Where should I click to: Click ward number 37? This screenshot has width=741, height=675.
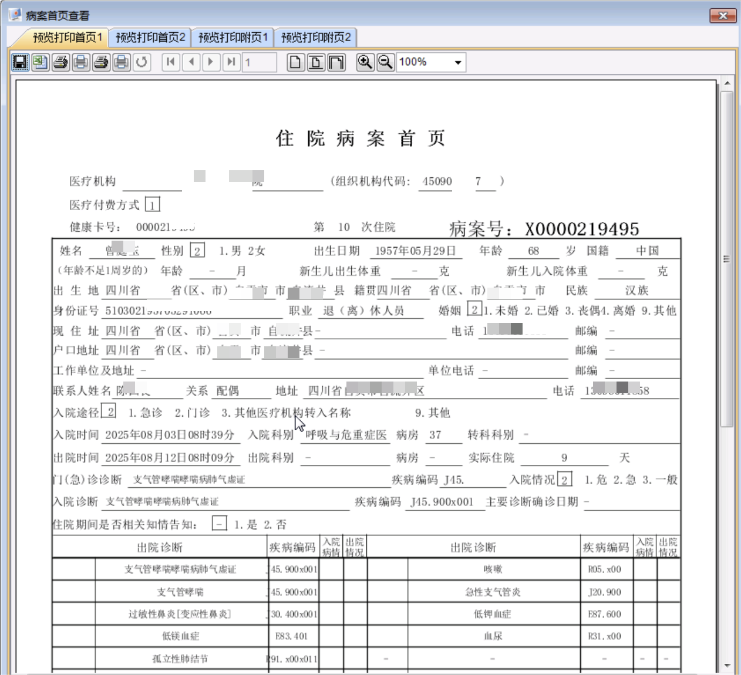pyautogui.click(x=435, y=435)
